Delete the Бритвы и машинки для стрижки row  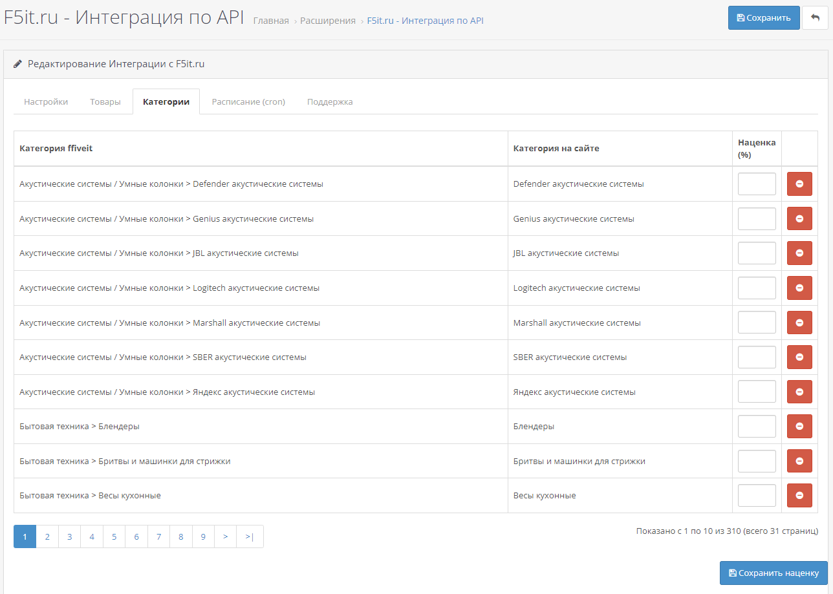pyautogui.click(x=799, y=461)
